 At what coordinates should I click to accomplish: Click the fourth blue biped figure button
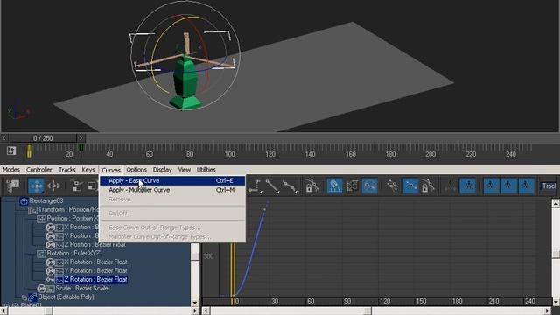[x=526, y=186]
